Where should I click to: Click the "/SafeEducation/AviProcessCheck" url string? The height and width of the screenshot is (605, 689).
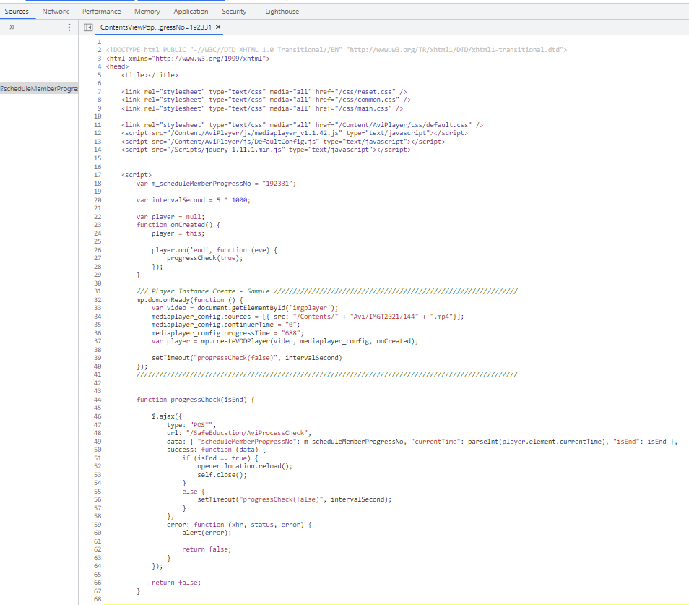point(247,433)
